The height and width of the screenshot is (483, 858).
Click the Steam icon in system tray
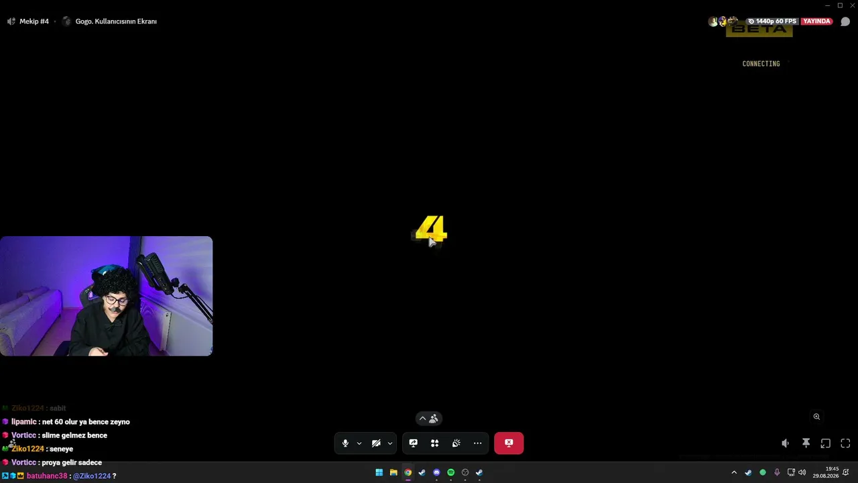pyautogui.click(x=748, y=473)
